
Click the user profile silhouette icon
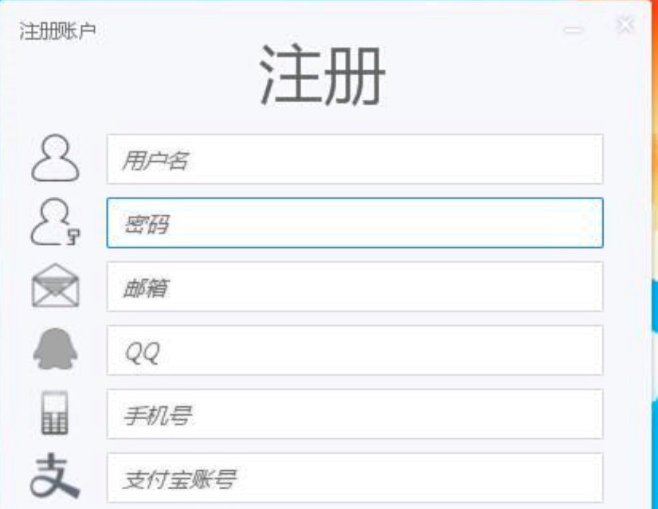point(56,159)
